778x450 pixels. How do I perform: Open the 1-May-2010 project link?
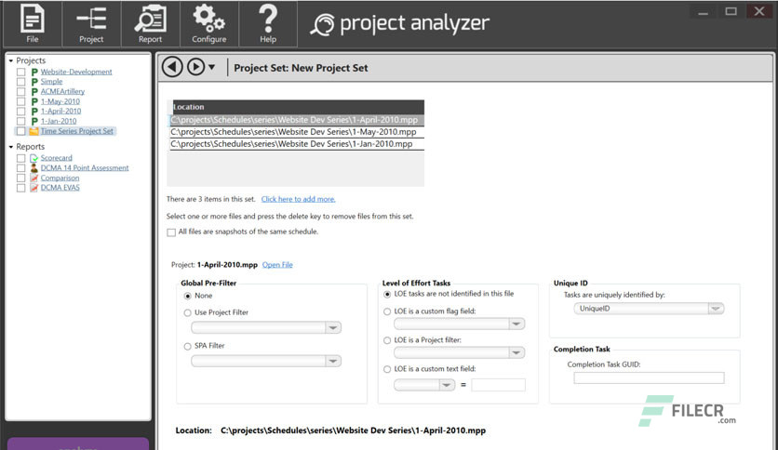pos(60,101)
